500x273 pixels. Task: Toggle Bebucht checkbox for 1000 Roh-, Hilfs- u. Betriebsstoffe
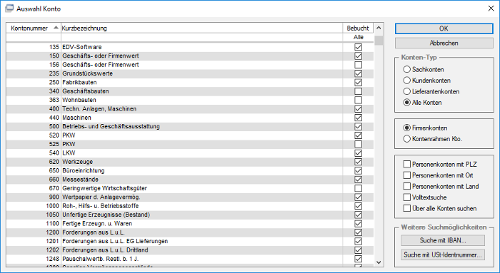pyautogui.click(x=358, y=206)
